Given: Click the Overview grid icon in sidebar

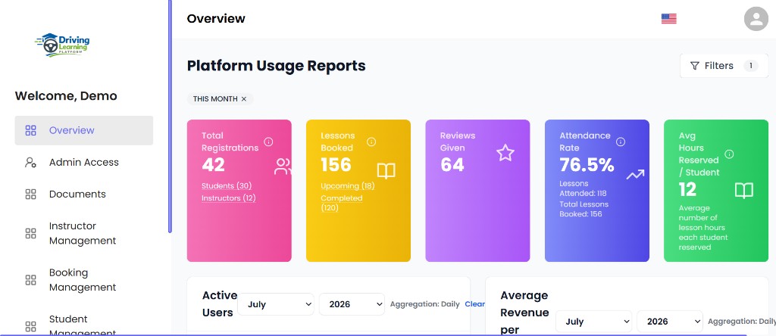Looking at the screenshot, I should tap(30, 130).
